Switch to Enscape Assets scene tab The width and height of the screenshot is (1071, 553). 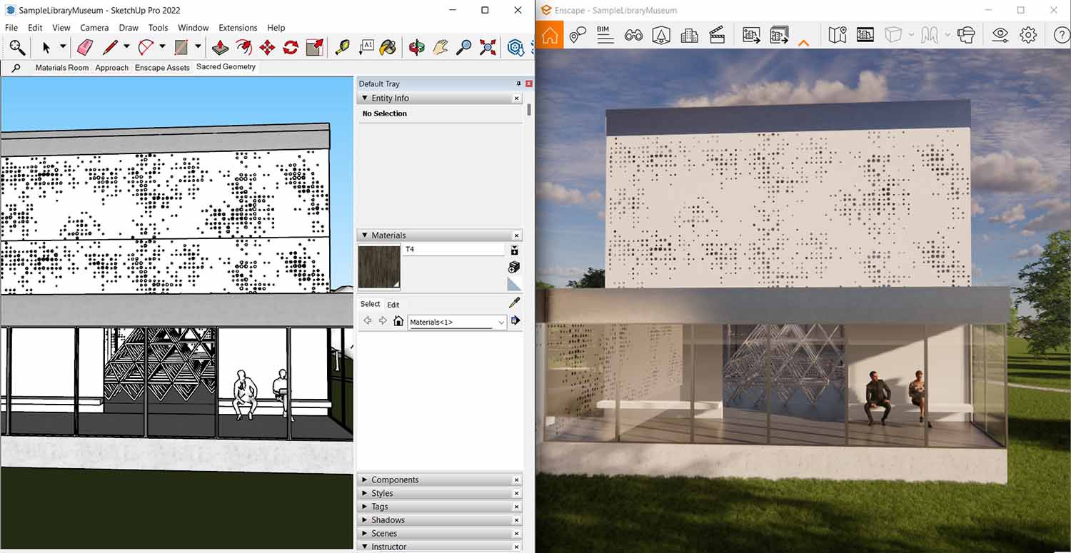pos(162,68)
